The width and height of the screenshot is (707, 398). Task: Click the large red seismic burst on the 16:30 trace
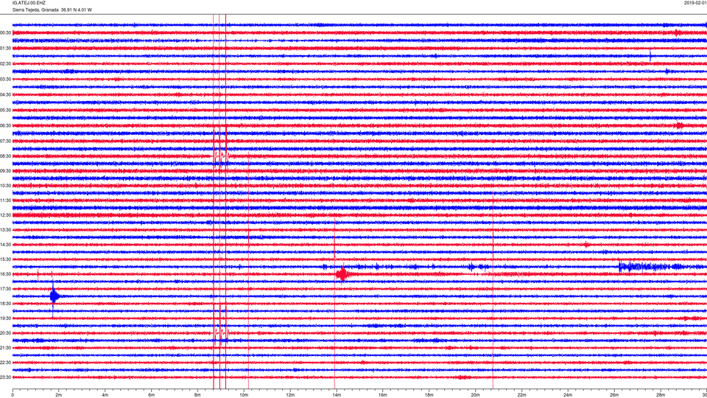342,274
